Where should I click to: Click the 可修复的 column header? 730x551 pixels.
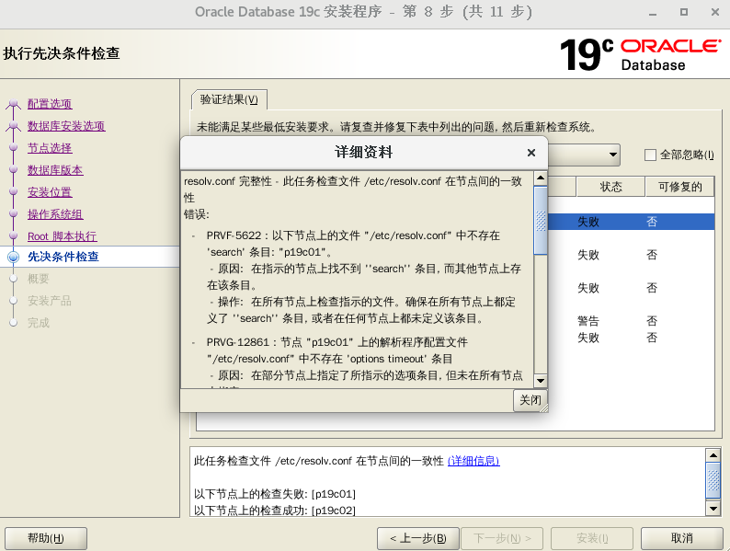[x=679, y=187]
